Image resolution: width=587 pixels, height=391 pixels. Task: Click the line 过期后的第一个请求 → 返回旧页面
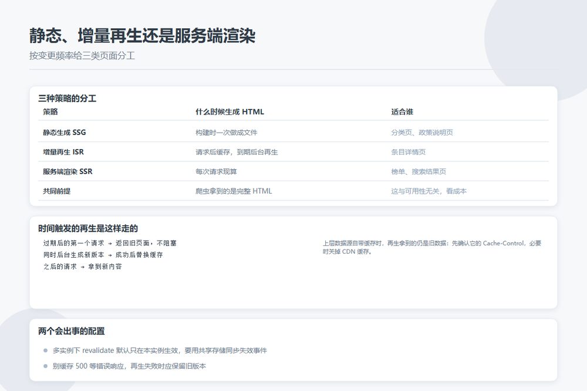[110, 243]
